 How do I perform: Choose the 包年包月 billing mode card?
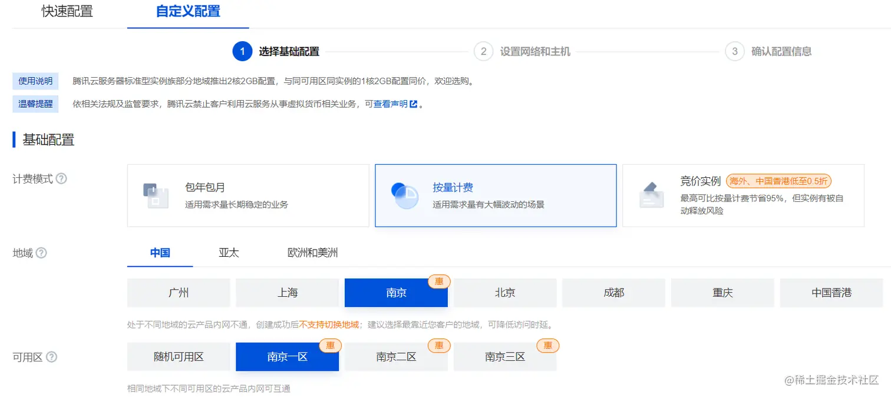tap(248, 195)
